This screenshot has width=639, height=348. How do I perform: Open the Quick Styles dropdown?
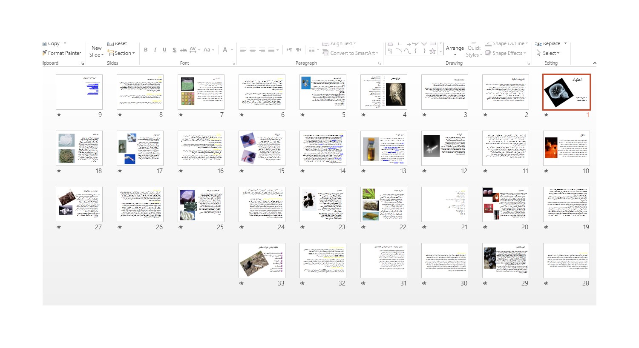474,51
